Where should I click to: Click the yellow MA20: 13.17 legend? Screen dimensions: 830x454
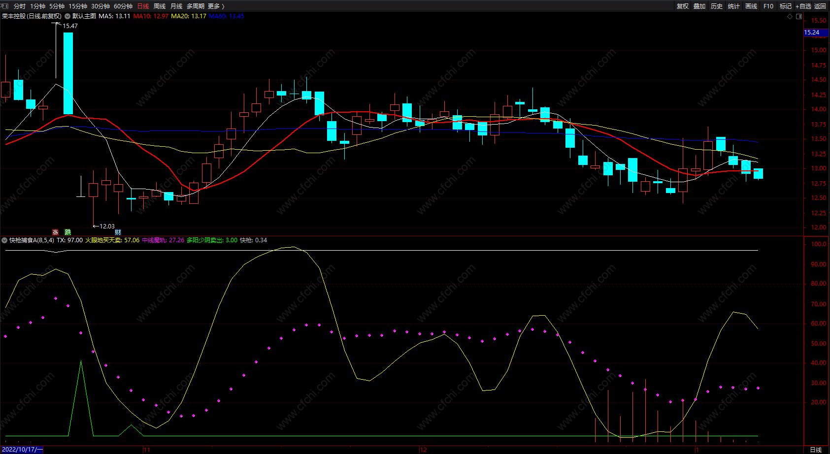tap(189, 16)
